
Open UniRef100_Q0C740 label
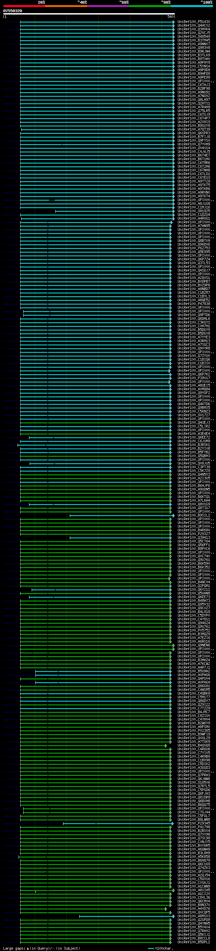194,556
